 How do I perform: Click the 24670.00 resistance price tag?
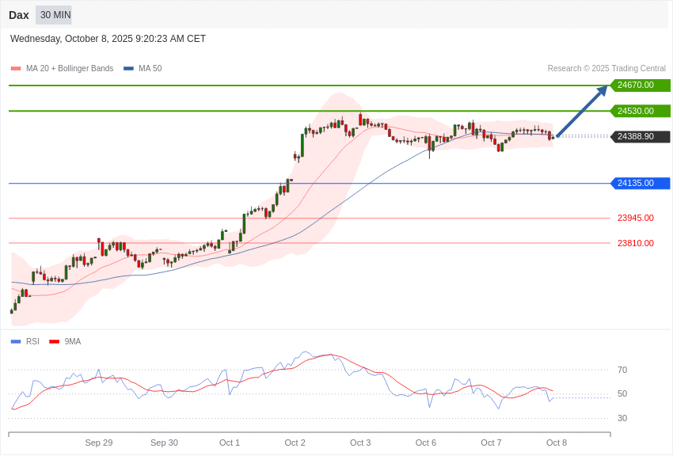(x=640, y=85)
